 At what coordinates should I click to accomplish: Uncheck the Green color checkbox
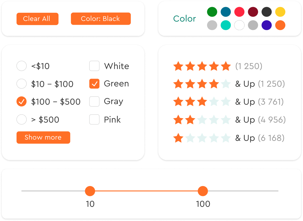[94, 84]
